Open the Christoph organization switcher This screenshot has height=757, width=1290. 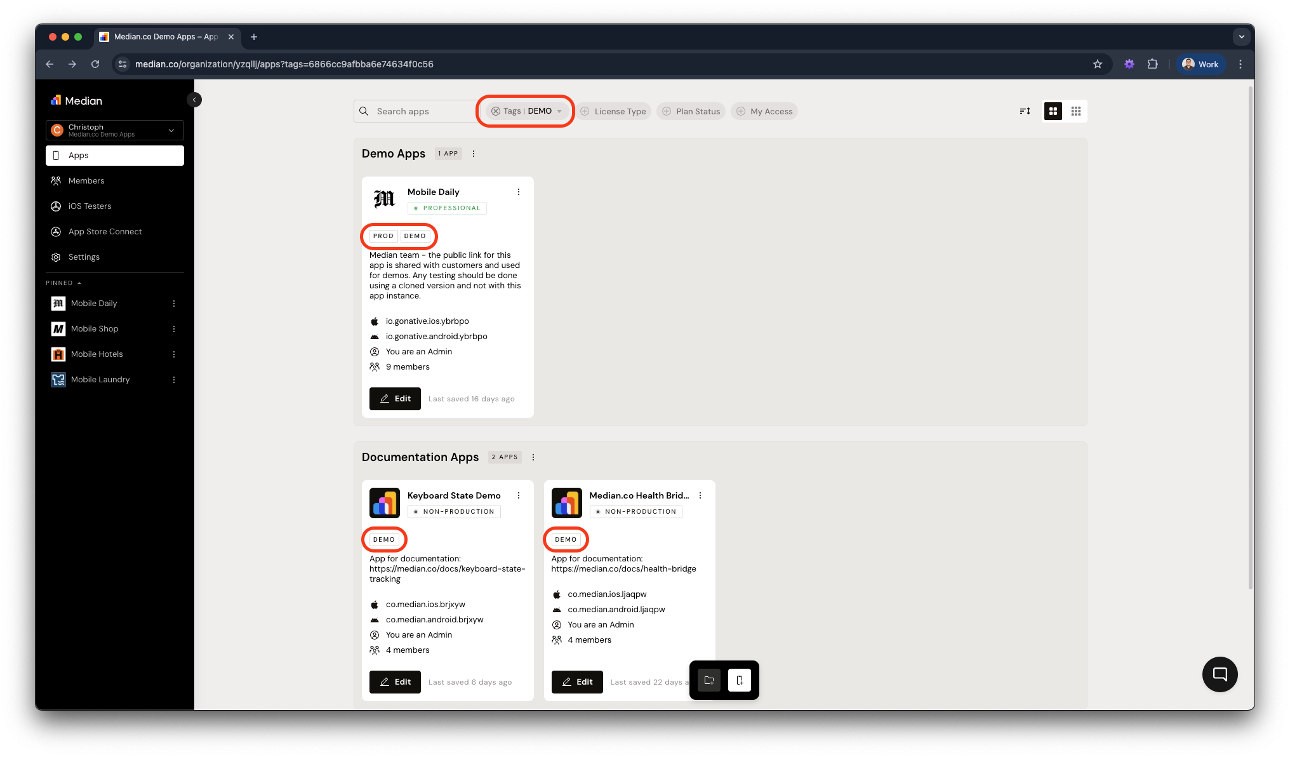[x=115, y=130]
